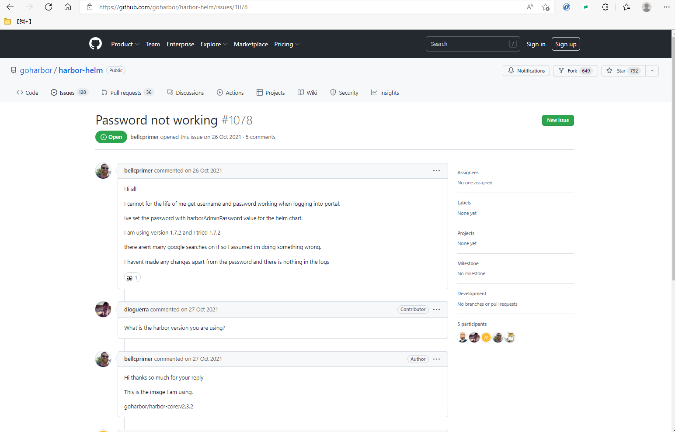Screen dimensions: 675x432
Task: Open the browser settings and more menu
Action: tap(666, 7)
